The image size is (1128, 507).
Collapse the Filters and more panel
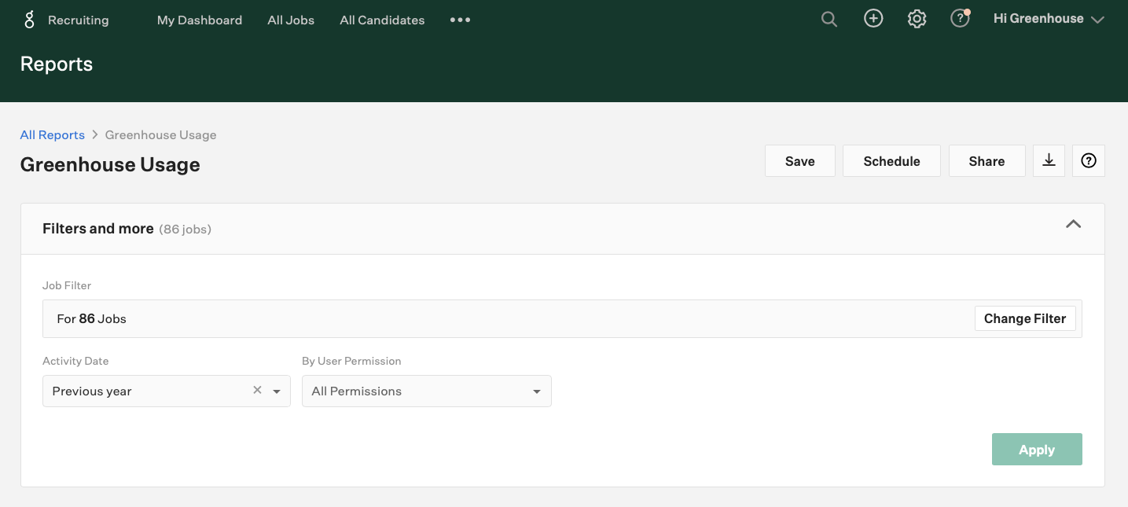coord(1073,225)
